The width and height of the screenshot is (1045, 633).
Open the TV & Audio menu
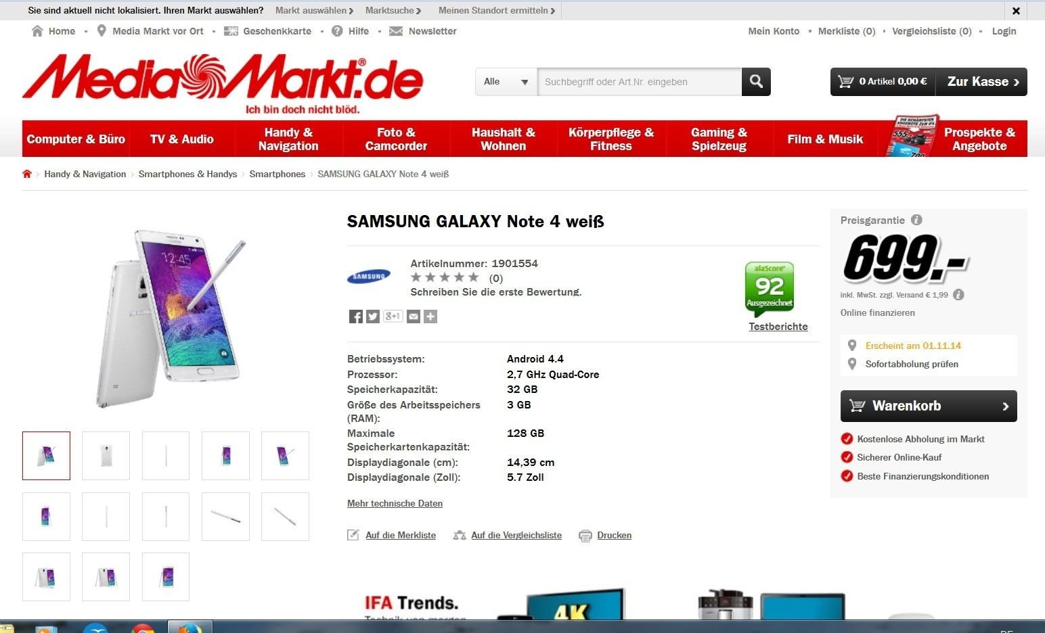pos(181,139)
